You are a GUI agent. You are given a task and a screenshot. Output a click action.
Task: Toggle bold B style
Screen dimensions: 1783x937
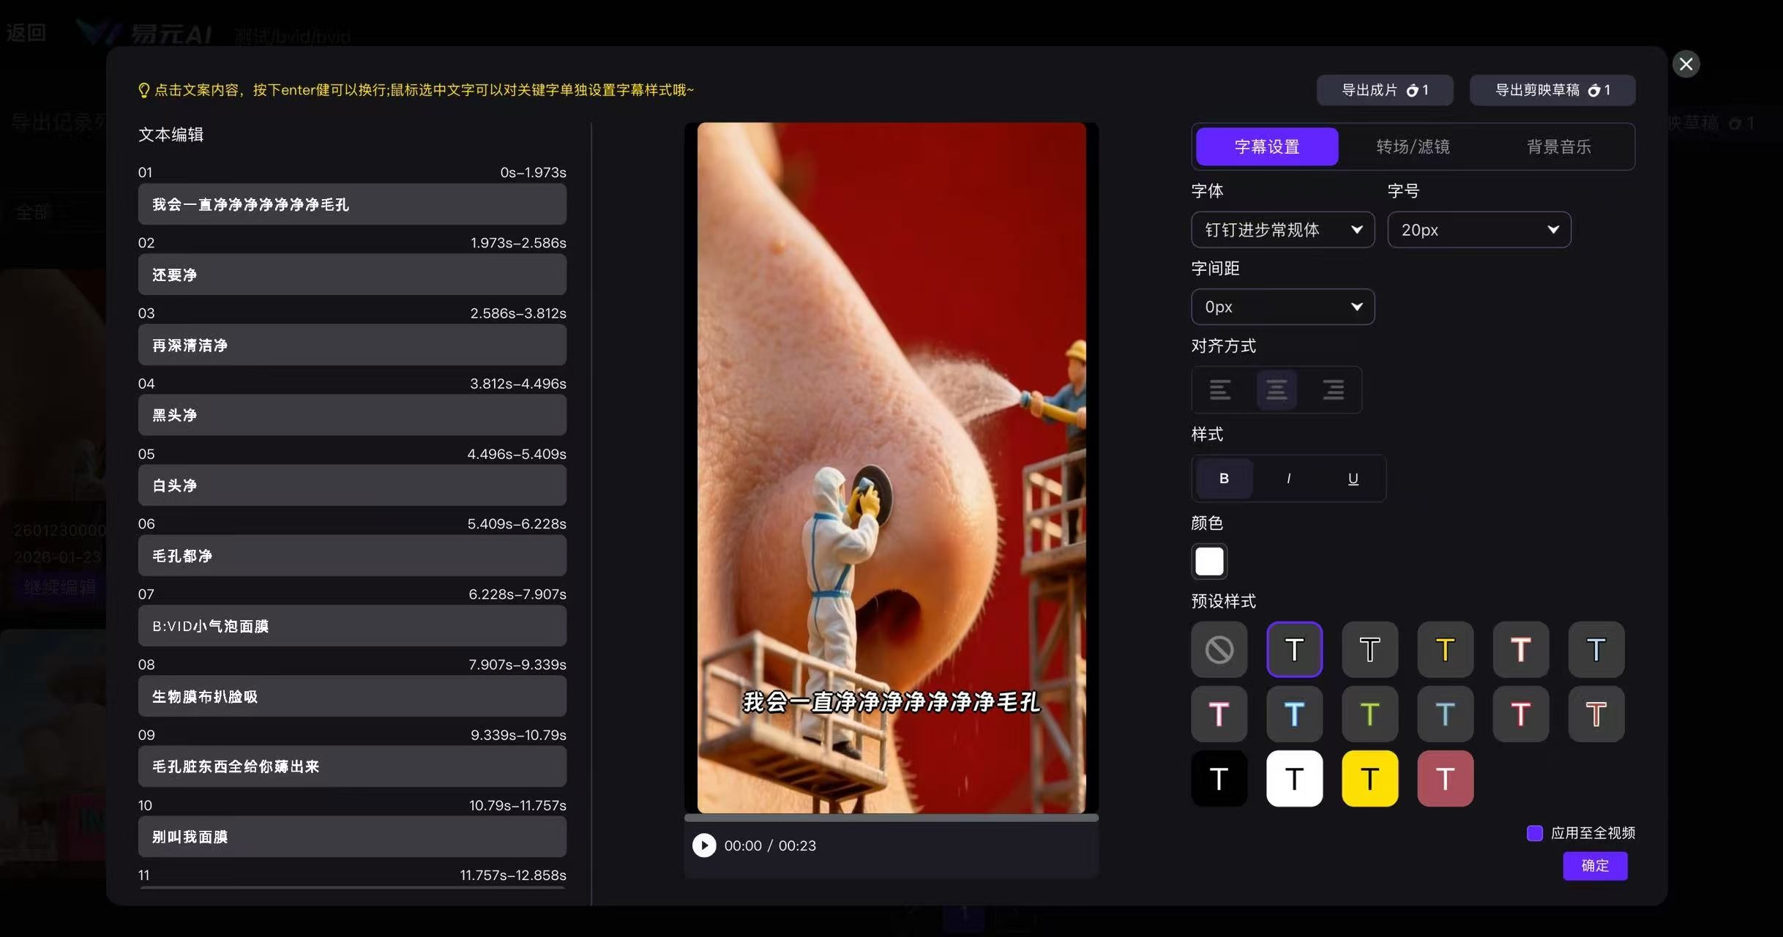[1224, 478]
